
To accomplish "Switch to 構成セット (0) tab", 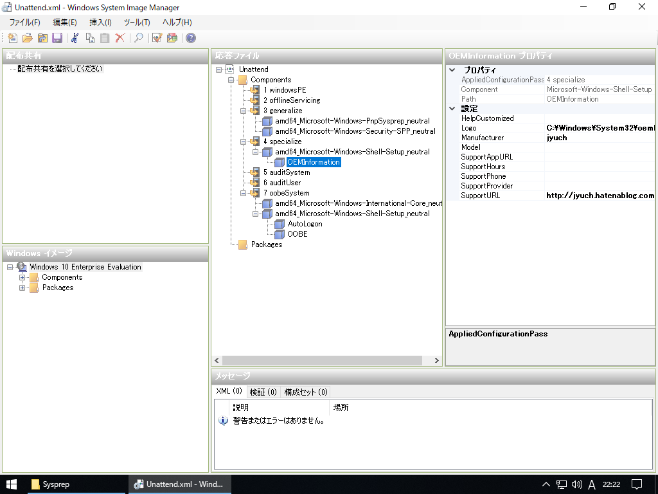I will coord(305,392).
